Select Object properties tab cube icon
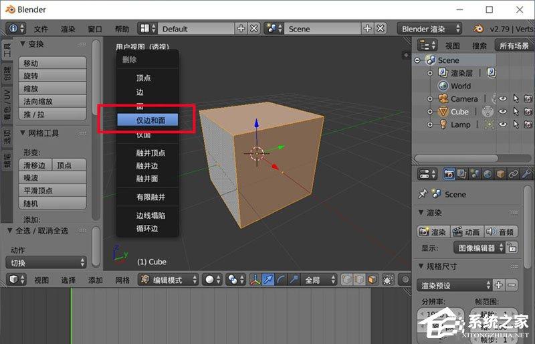This screenshot has width=535, height=344. pyautogui.click(x=500, y=174)
